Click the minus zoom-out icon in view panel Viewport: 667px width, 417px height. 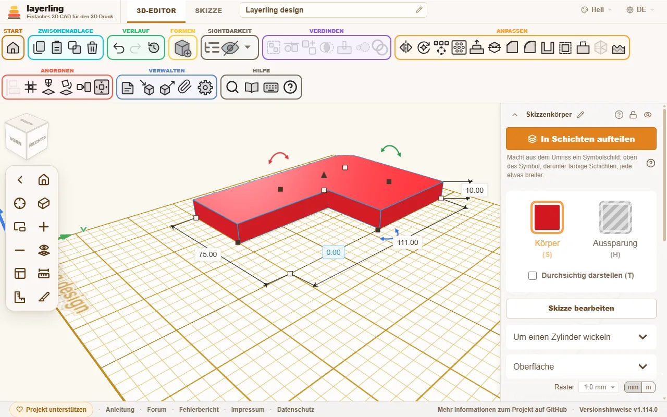[x=20, y=250]
